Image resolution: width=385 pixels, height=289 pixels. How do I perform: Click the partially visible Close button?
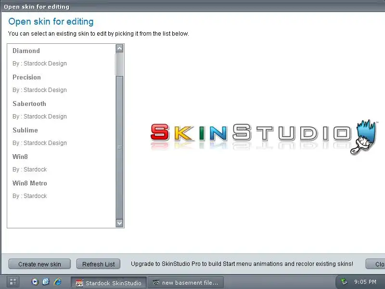click(x=375, y=264)
